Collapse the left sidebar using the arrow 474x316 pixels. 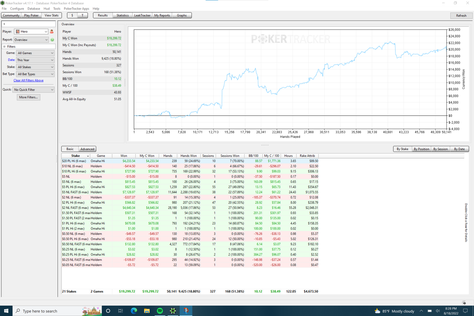pos(4,24)
